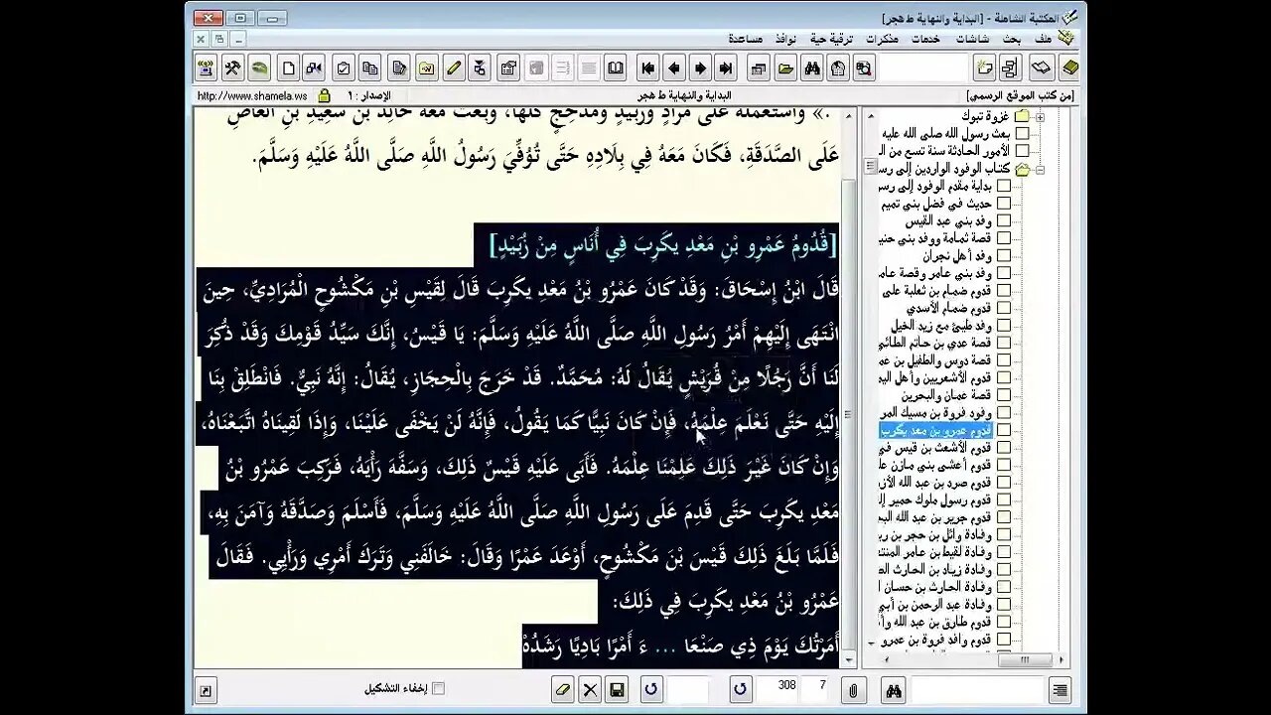
Task: Click the binoculars icon in bottom bar
Action: point(893,690)
